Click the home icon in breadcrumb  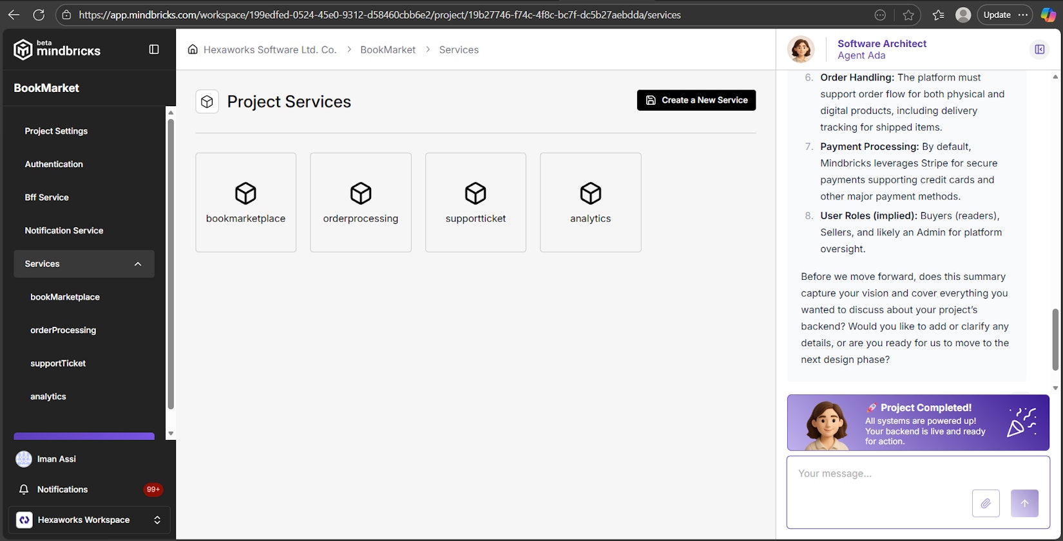193,50
